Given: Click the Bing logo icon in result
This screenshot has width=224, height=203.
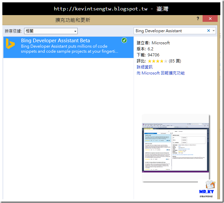Looking at the screenshot, I should click(x=10, y=44).
